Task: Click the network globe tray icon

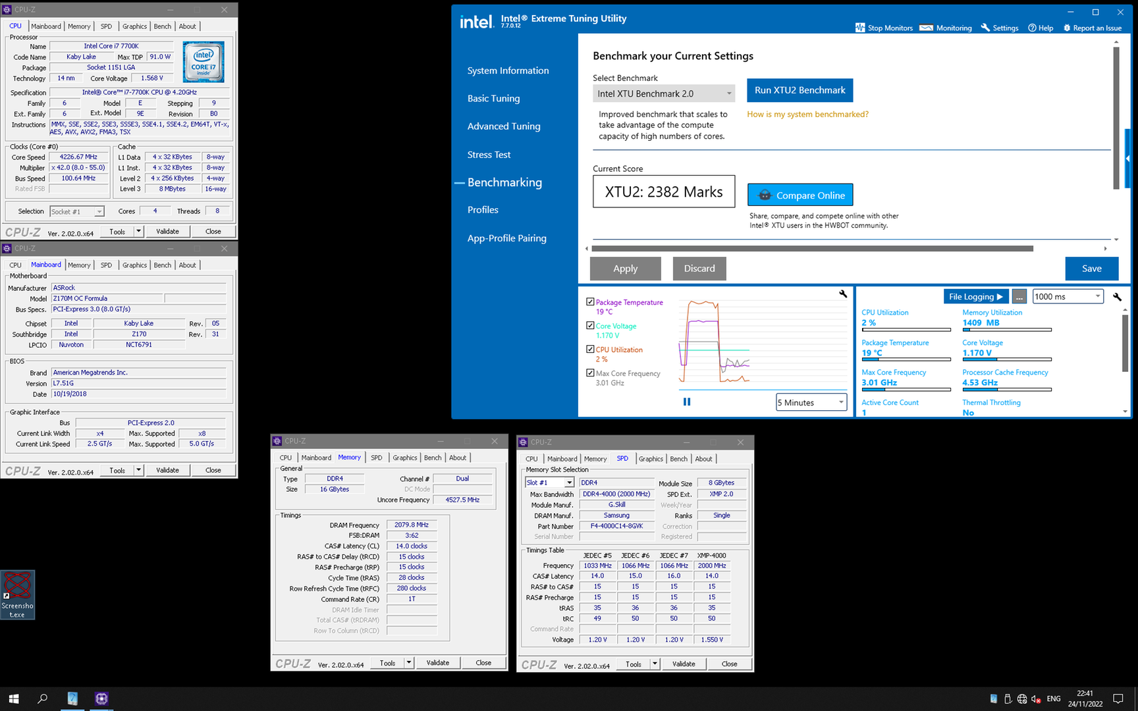Action: (1022, 699)
